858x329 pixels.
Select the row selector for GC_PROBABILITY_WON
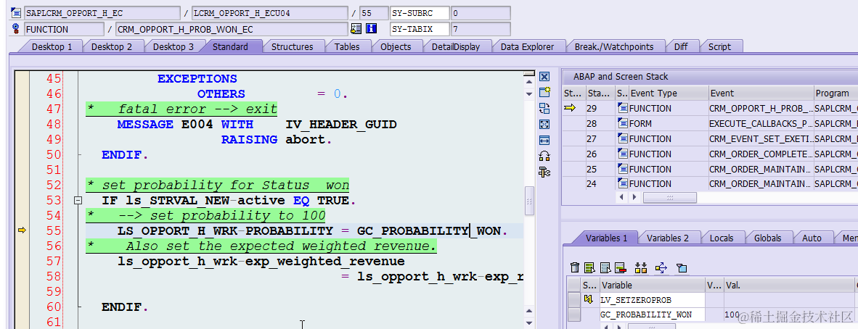click(574, 315)
